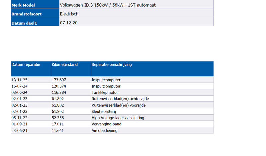Select the 13-11-25 repair date cell
266x156 pixels.
[x=19, y=80]
